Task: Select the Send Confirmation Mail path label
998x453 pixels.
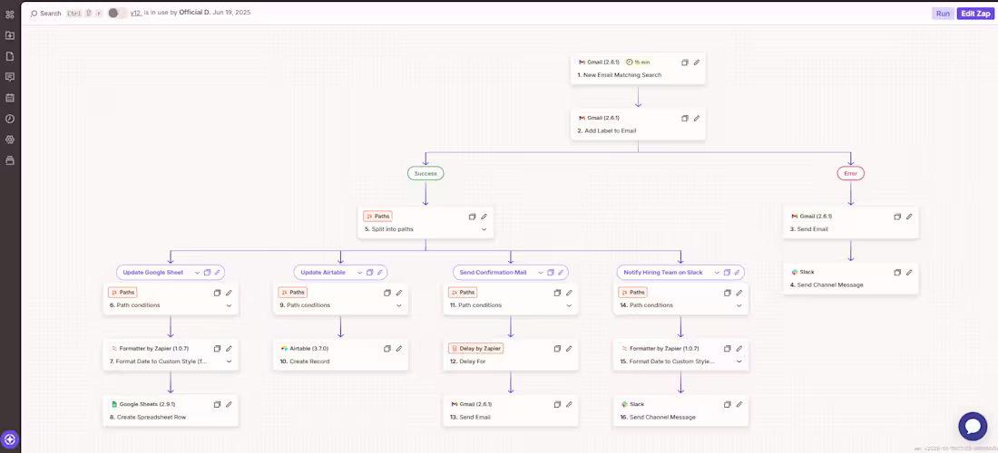Action: click(x=494, y=273)
